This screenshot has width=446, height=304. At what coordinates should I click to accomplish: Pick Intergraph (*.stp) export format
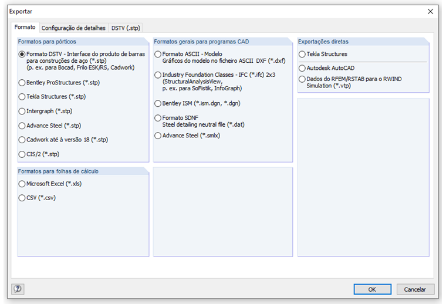pyautogui.click(x=22, y=111)
